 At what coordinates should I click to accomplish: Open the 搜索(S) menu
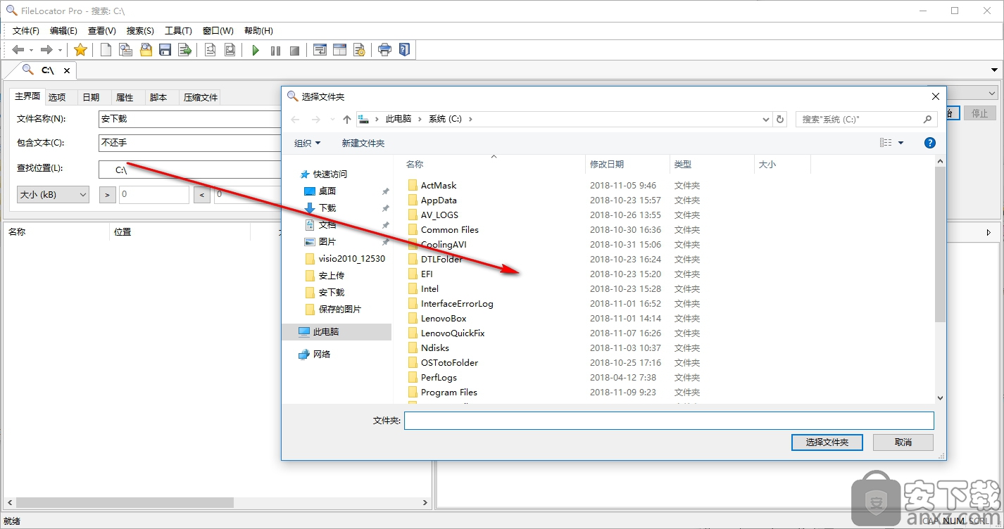coord(140,31)
